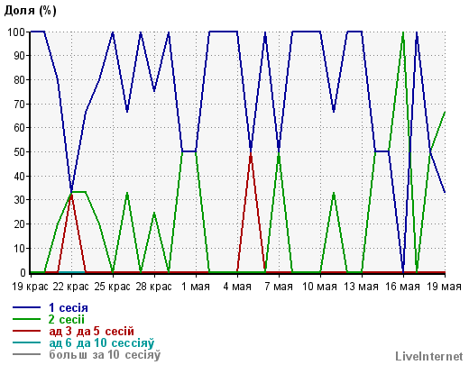Select the '2 сесіі' legend label

[x=67, y=319]
